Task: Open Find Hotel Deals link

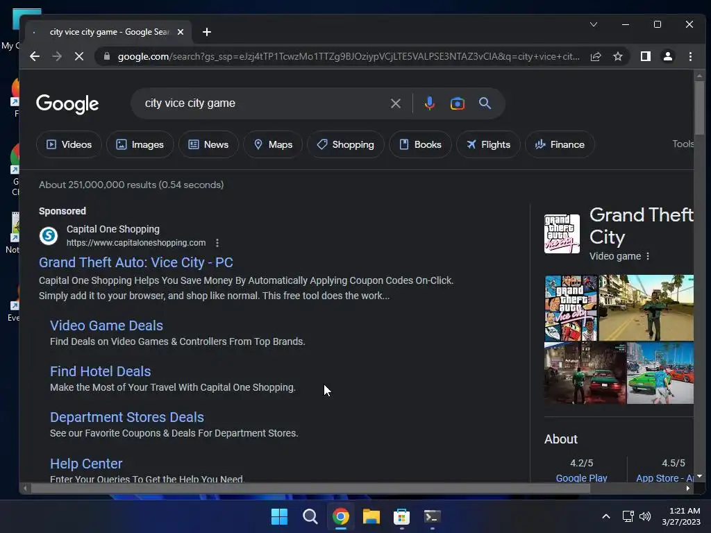Action: [x=100, y=371]
